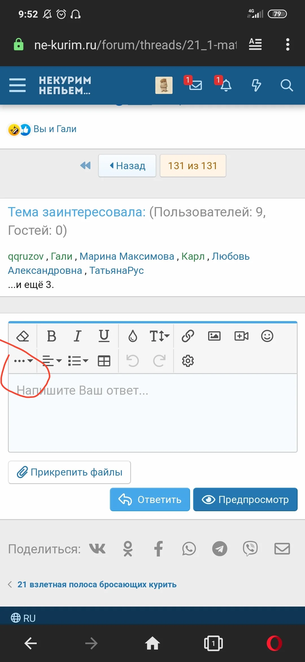305x662 pixels.
Task: Toggle BB code mode gear icon
Action: tap(188, 361)
